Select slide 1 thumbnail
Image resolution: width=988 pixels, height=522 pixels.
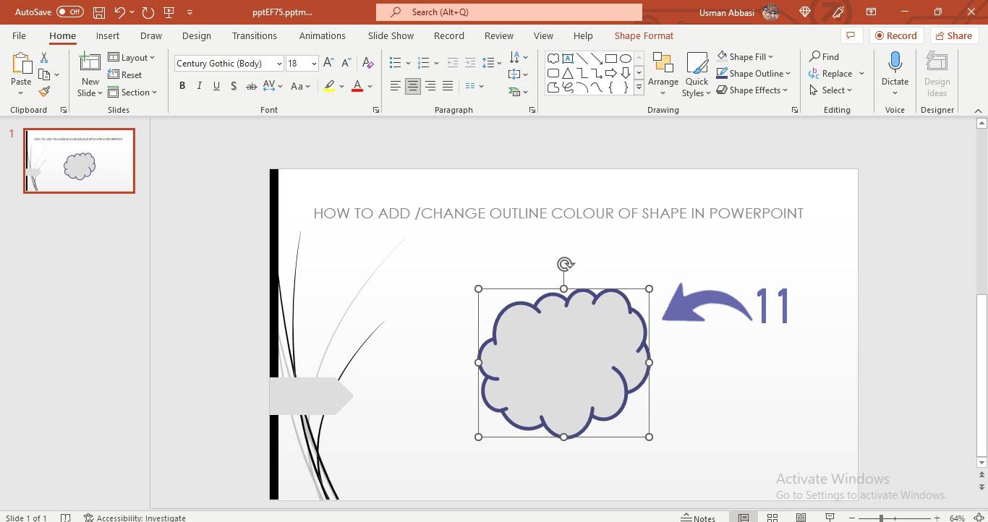point(79,161)
